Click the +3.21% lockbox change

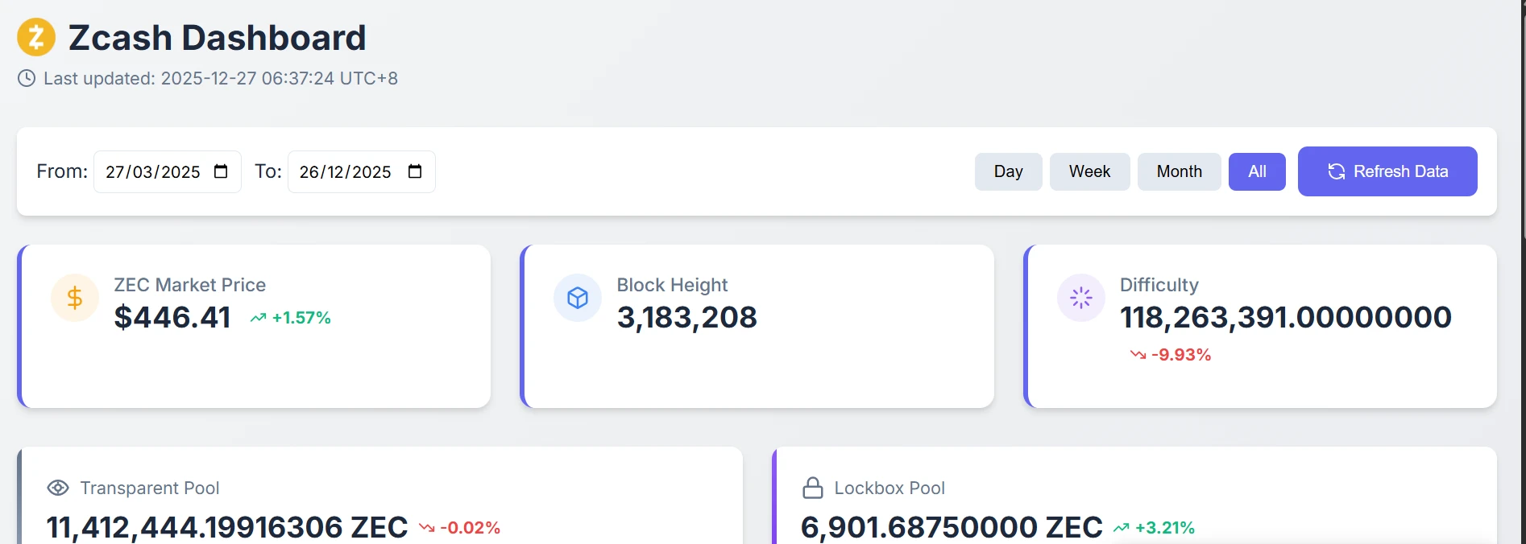click(x=1165, y=528)
